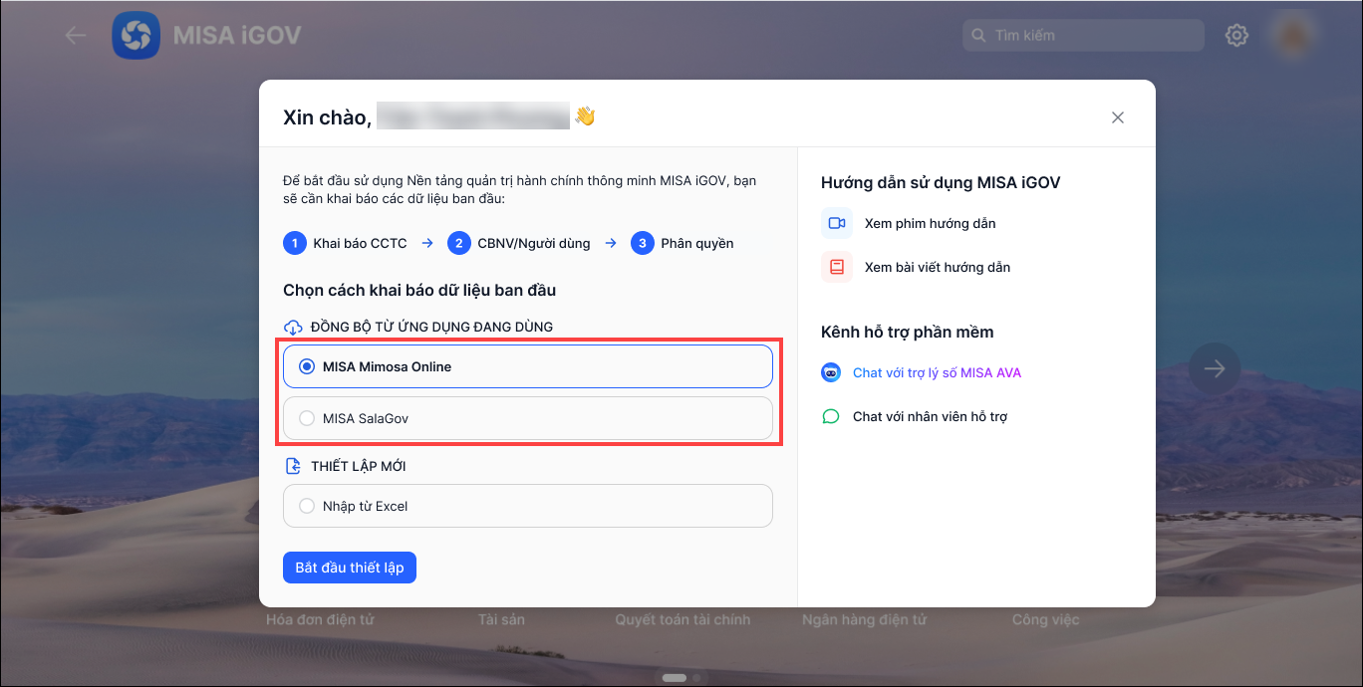
Task: Click the video camera guide icon
Action: click(837, 223)
